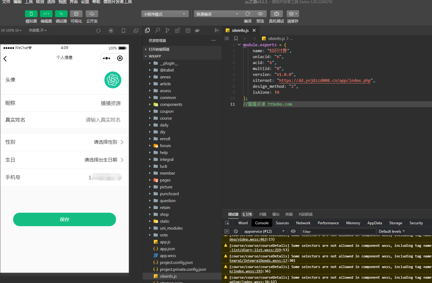Click the avatar image
The height and width of the screenshot is (283, 432).
(113, 80)
